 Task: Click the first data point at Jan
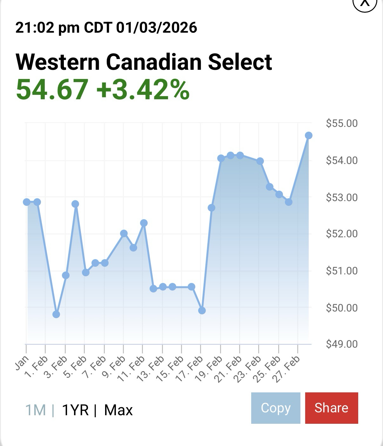27,202
